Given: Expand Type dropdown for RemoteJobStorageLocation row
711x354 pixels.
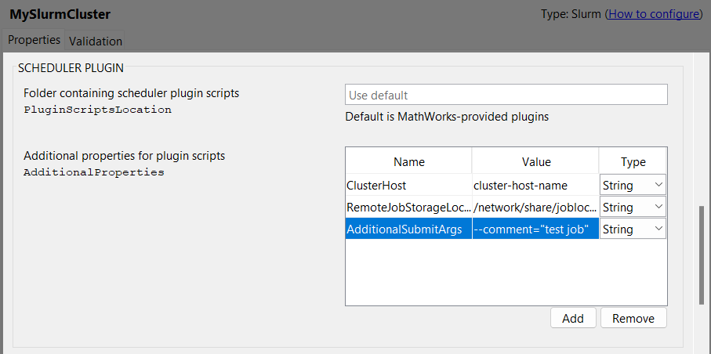Looking at the screenshot, I should [633, 207].
